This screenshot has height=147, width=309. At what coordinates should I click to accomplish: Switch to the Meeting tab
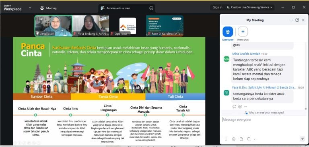(x=48, y=8)
